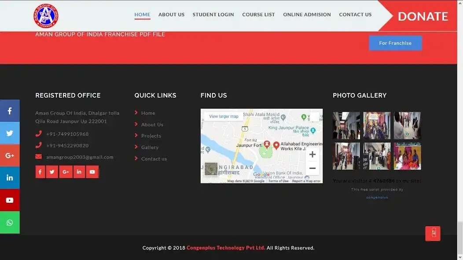Open the first photo gallery thumbnail
This screenshot has height=260, width=463.
pos(346,125)
